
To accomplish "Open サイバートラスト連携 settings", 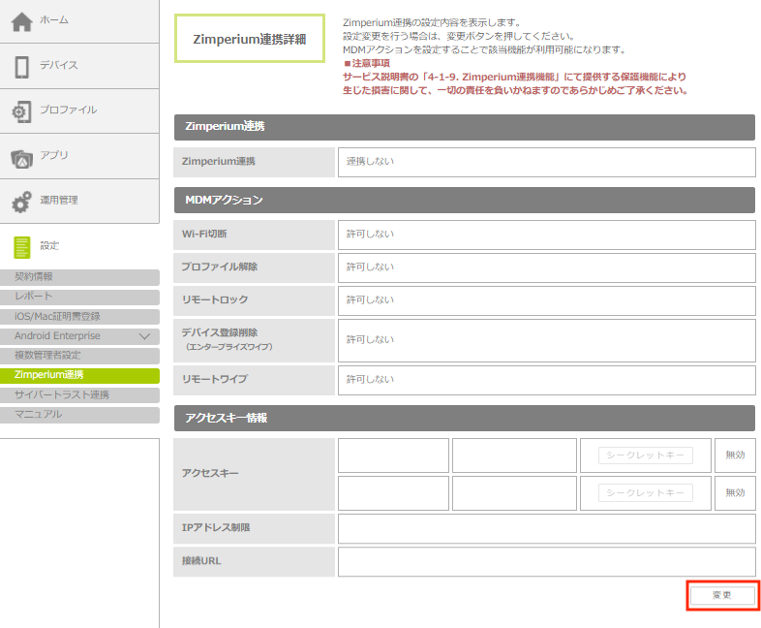I will 79,395.
